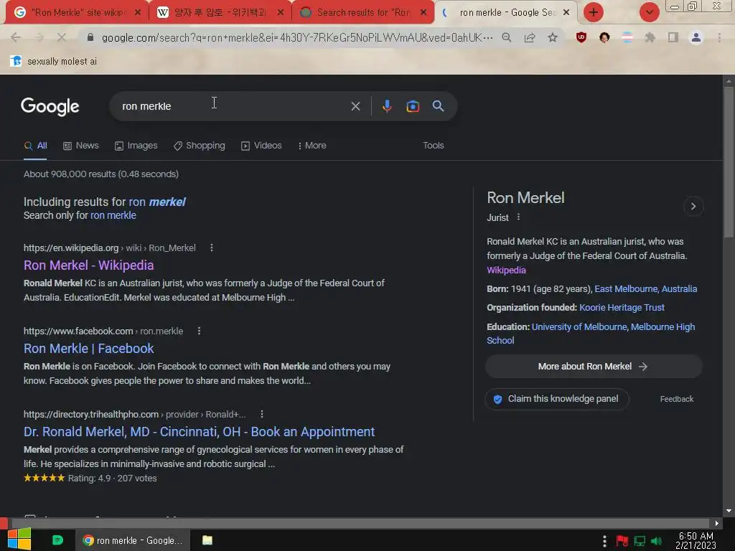
Task: Clear the search box with X
Action: tap(356, 106)
